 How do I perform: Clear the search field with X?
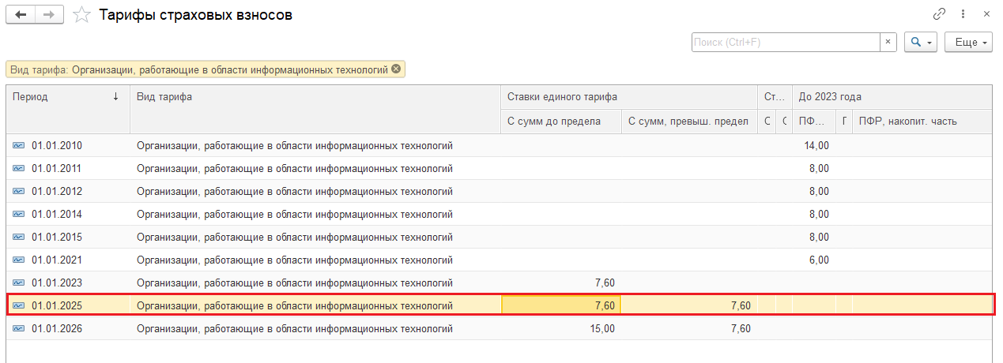click(x=888, y=42)
